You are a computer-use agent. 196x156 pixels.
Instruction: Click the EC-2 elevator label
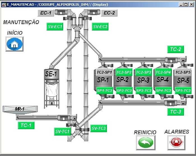(x=109, y=13)
